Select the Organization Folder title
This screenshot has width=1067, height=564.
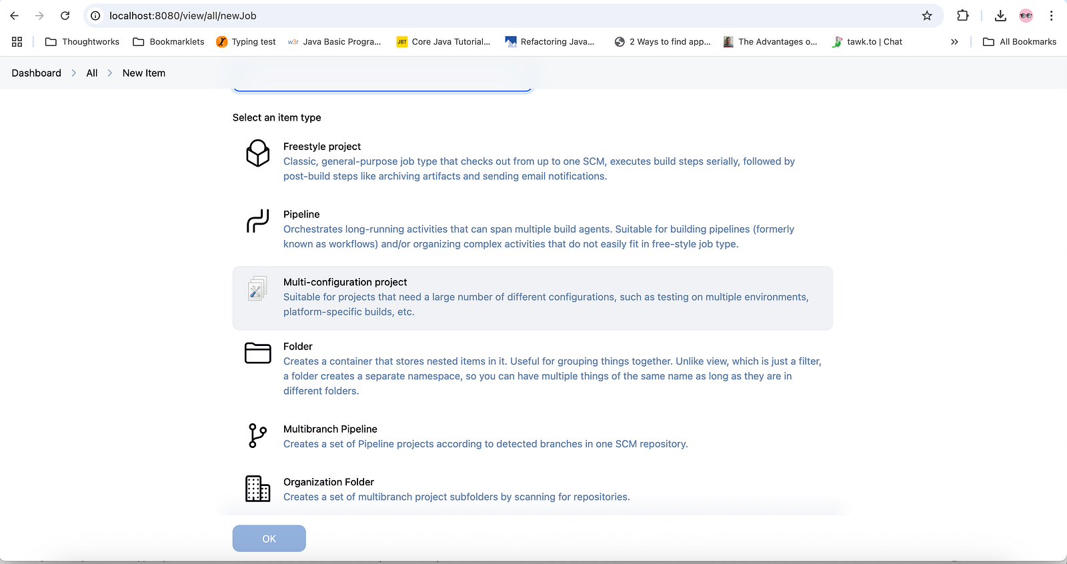pos(329,482)
